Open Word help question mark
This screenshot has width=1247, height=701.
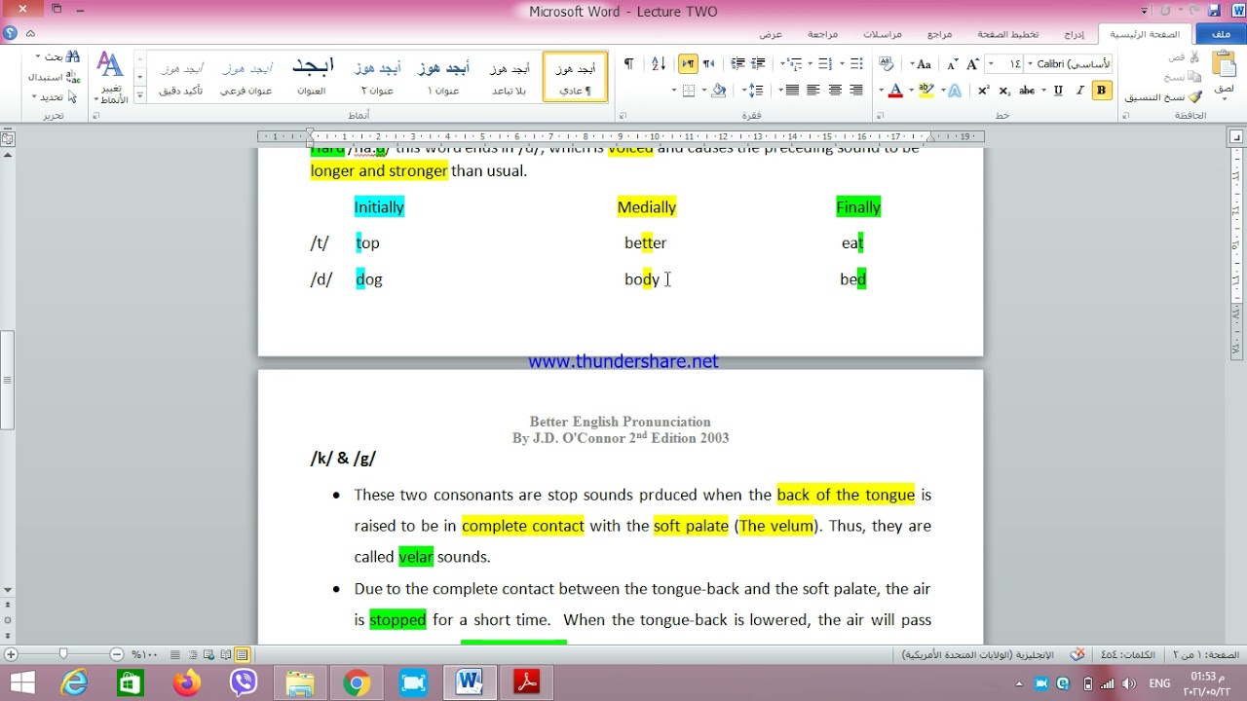[x=10, y=32]
